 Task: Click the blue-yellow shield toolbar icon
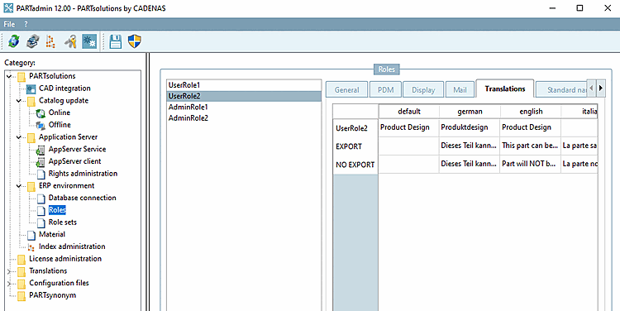click(x=135, y=41)
